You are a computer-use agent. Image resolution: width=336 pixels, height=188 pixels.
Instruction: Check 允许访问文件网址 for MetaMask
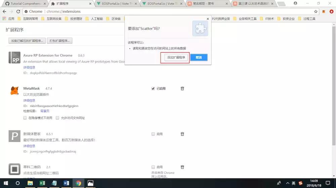pyautogui.click(x=57, y=118)
